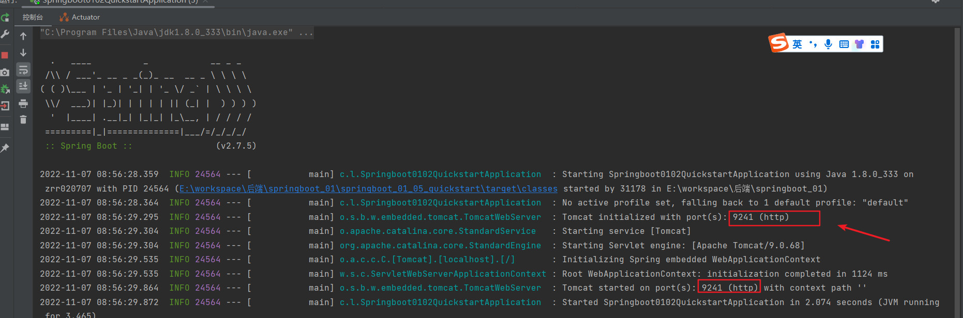The height and width of the screenshot is (318, 963).
Task: Click the ':: Spring Boot ::' banner text
Action: pyautogui.click(x=88, y=146)
